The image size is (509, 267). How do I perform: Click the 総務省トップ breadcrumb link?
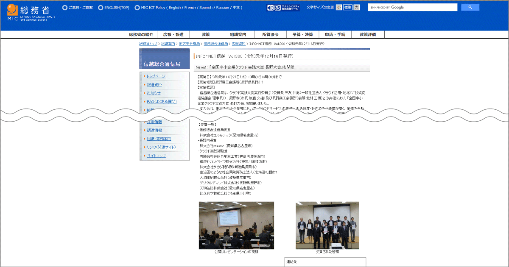point(148,44)
